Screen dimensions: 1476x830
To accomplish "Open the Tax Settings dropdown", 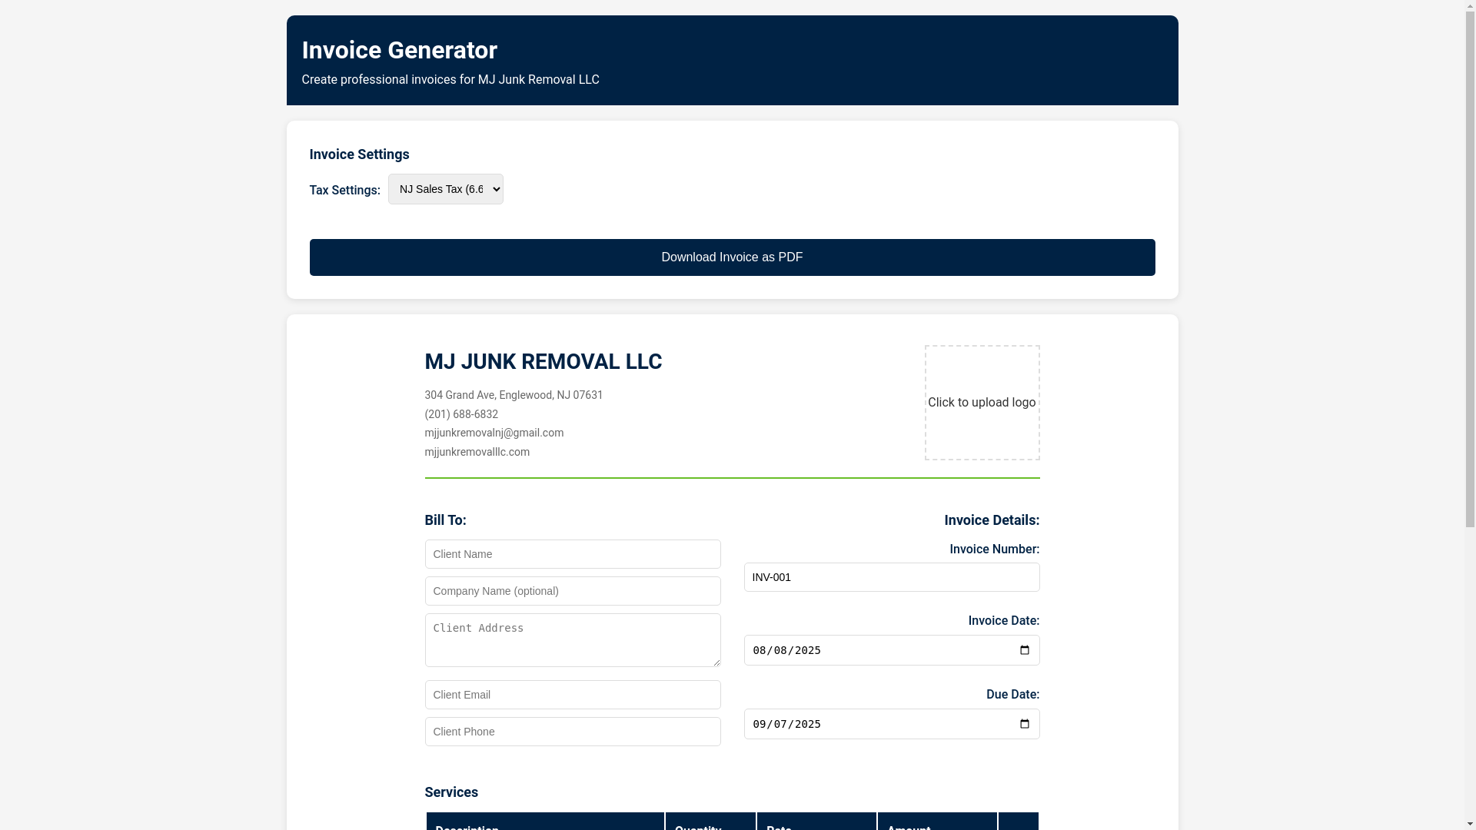I will pos(445,189).
